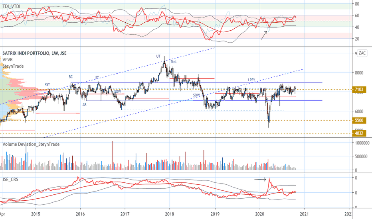Click the 1000000 volume axis label
372x219 pixels.
coord(362,143)
